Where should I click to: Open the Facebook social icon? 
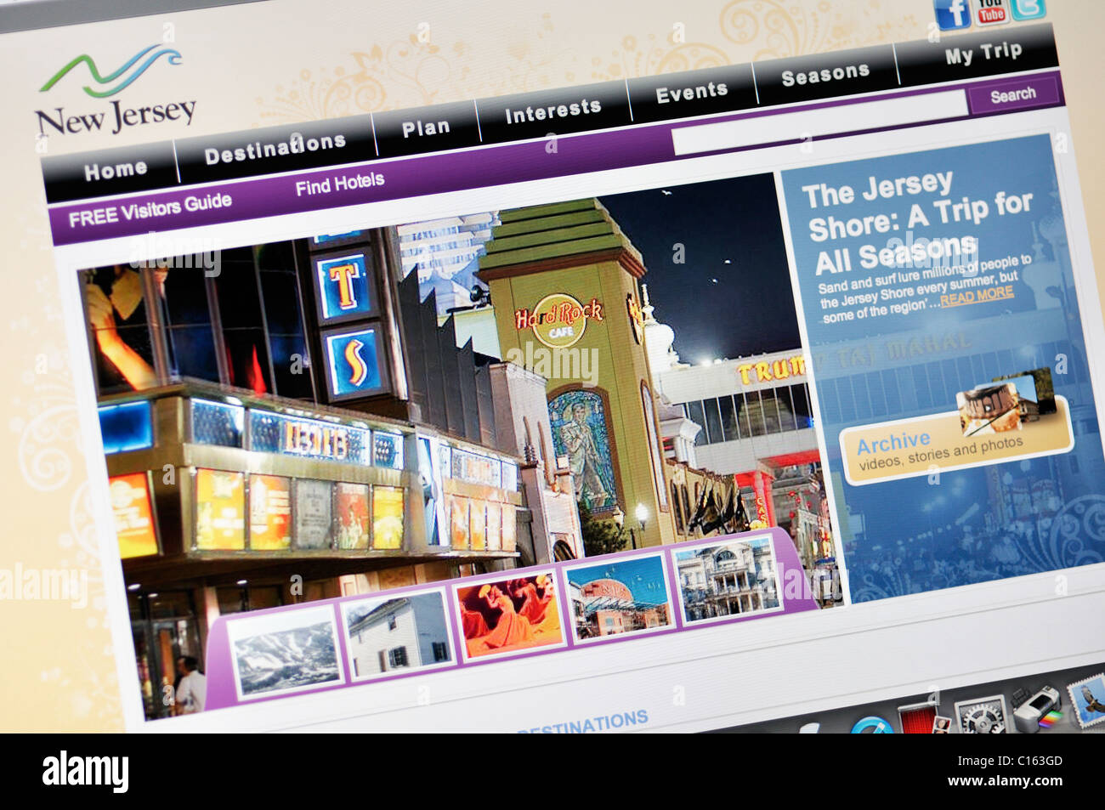click(951, 13)
